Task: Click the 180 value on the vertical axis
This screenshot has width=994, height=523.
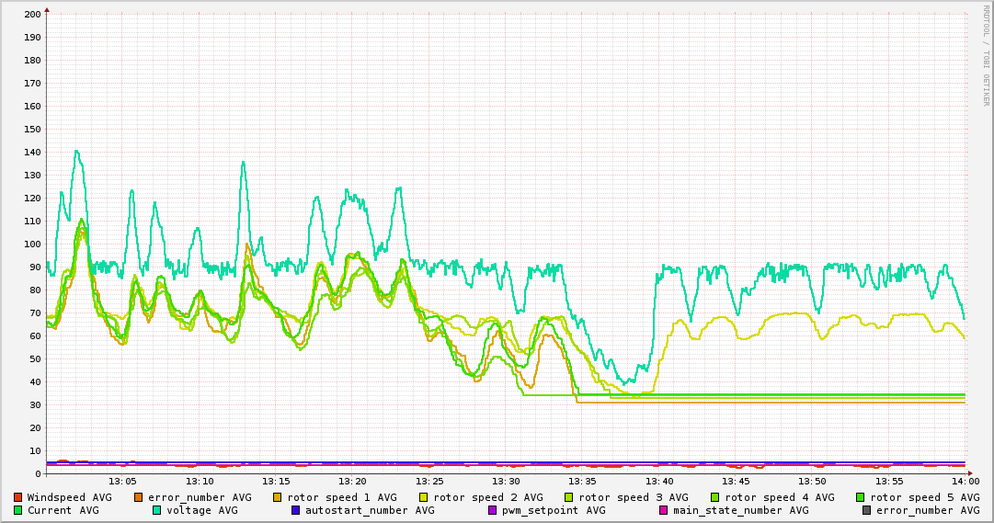Action: (x=32, y=61)
